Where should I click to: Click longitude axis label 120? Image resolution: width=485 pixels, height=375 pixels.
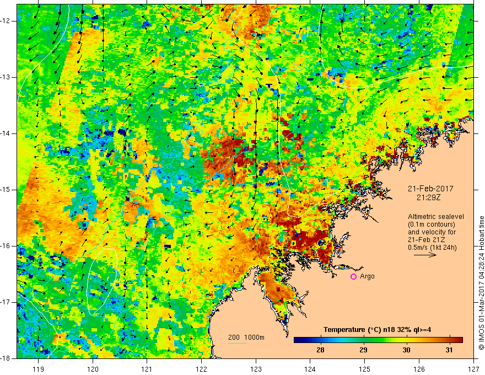point(93,369)
